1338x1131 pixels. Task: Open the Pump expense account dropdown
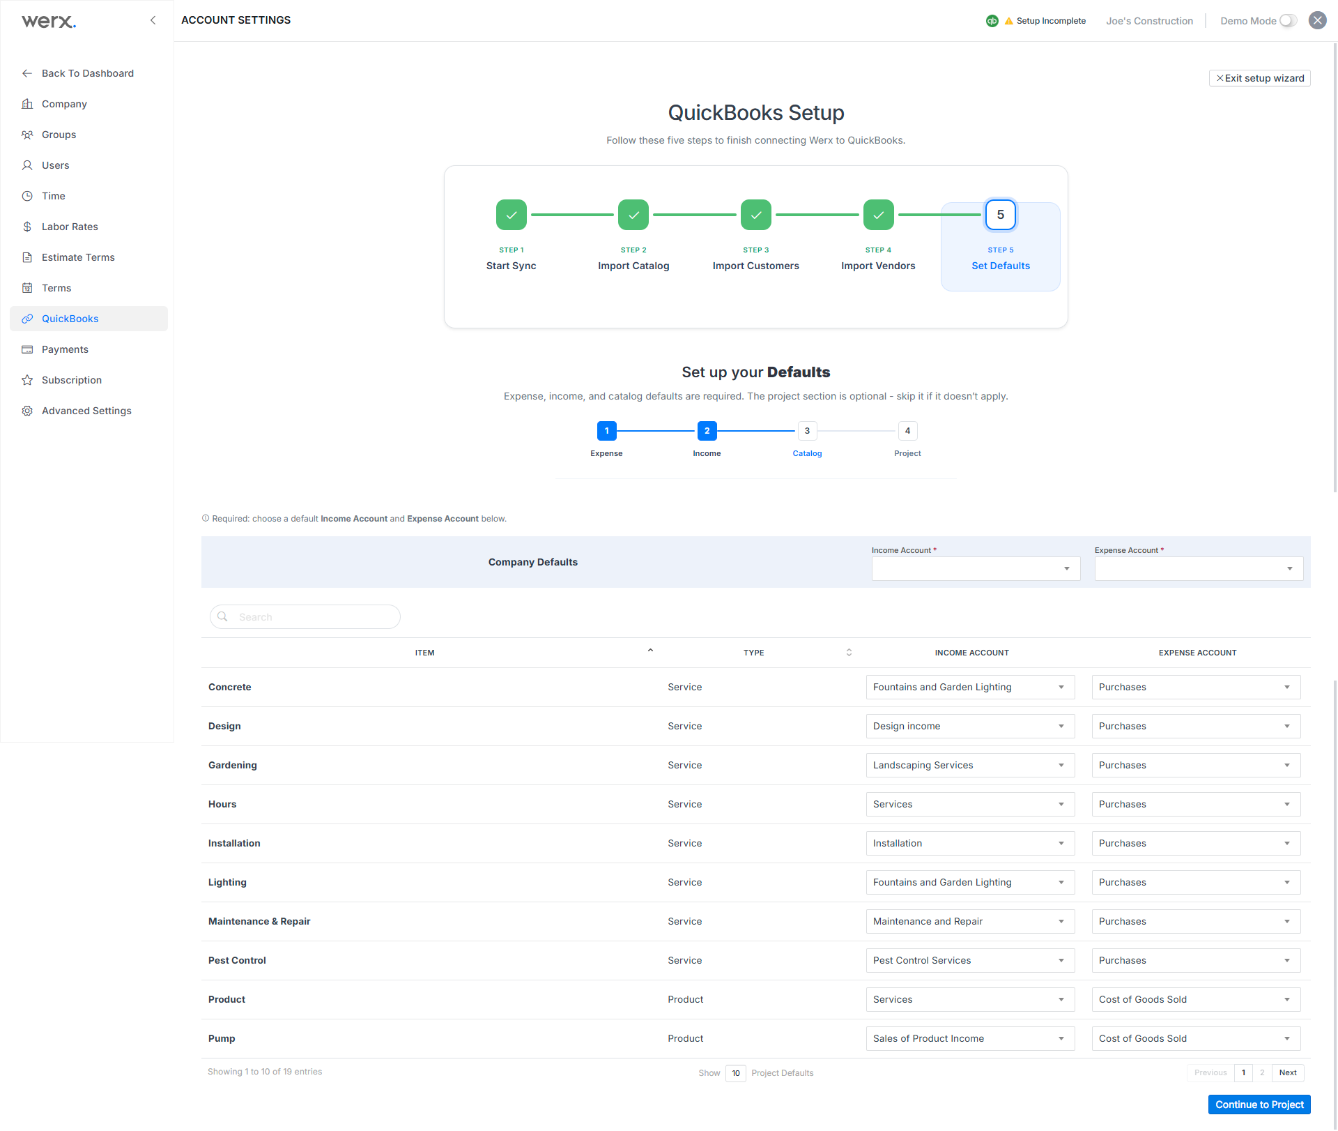pos(1196,1039)
